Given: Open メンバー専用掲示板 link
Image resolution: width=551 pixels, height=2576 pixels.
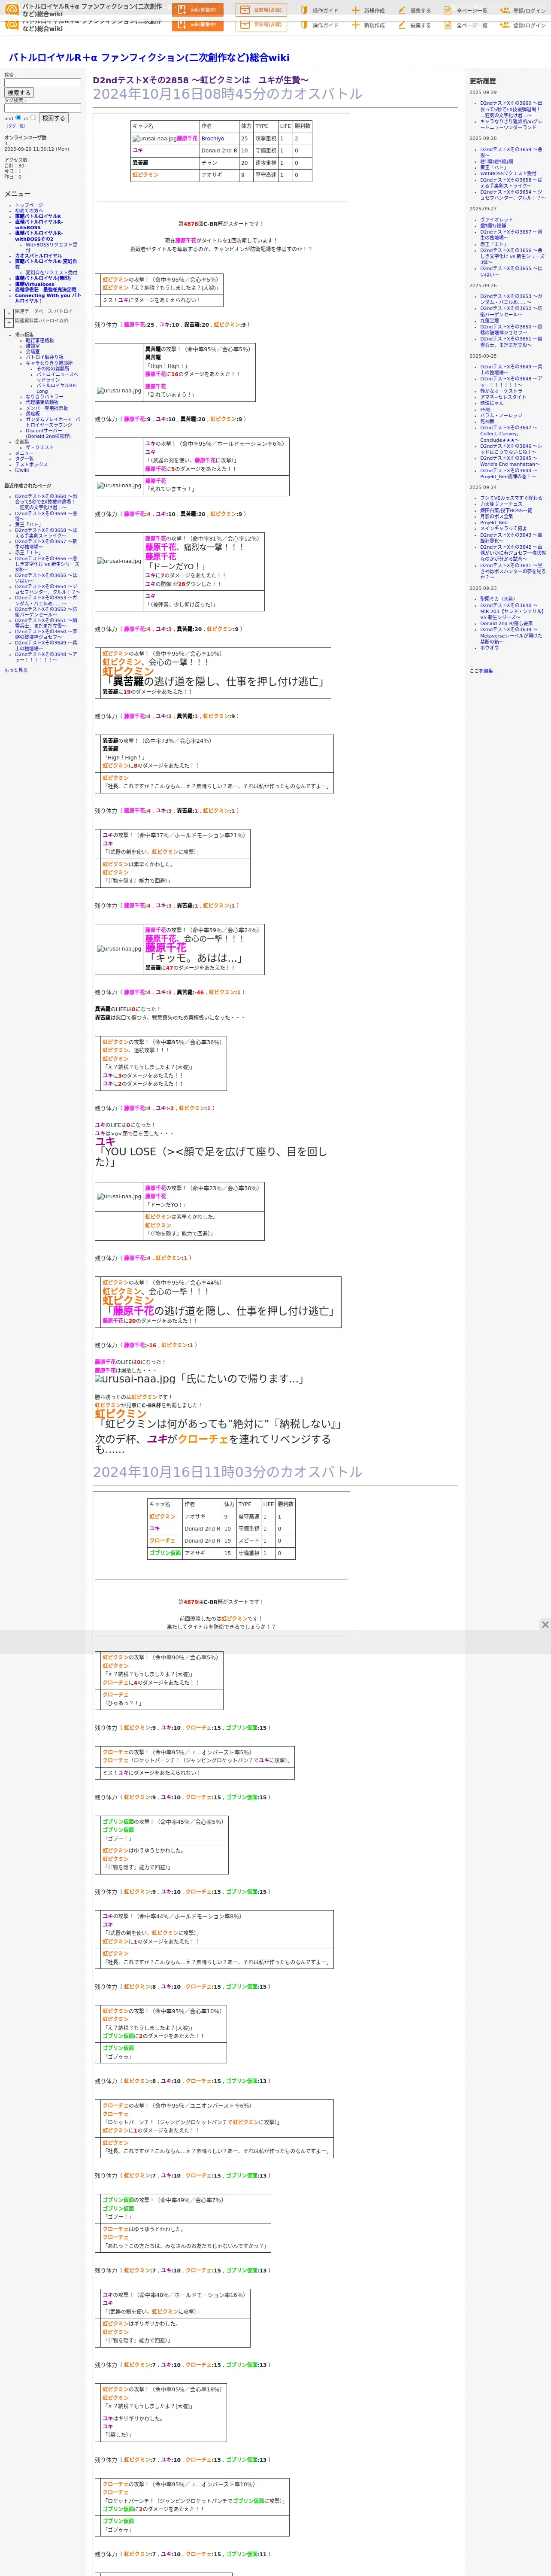Looking at the screenshot, I should pyautogui.click(x=47, y=408).
